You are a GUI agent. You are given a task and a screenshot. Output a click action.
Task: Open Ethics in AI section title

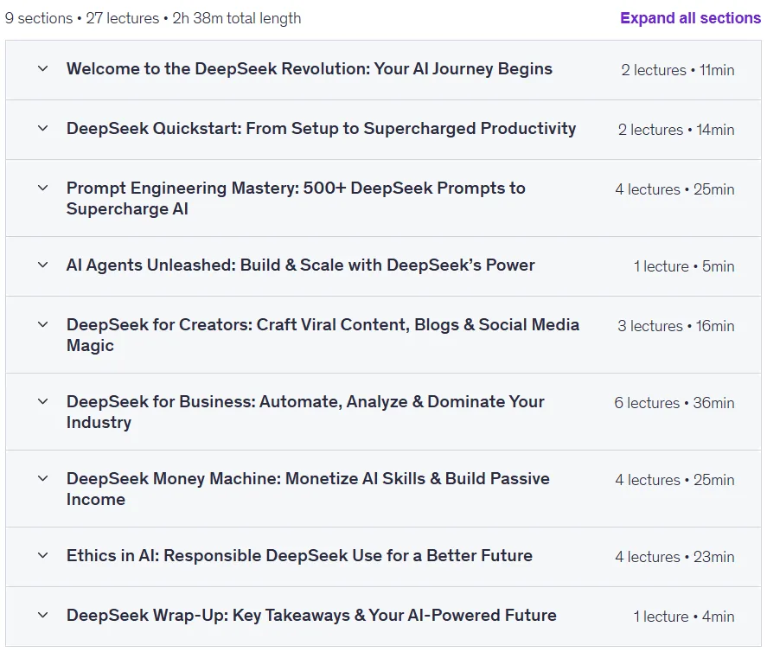299,556
